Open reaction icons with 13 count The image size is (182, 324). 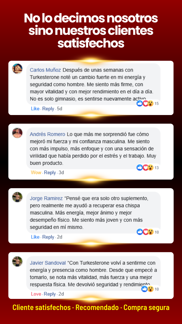click(148, 168)
